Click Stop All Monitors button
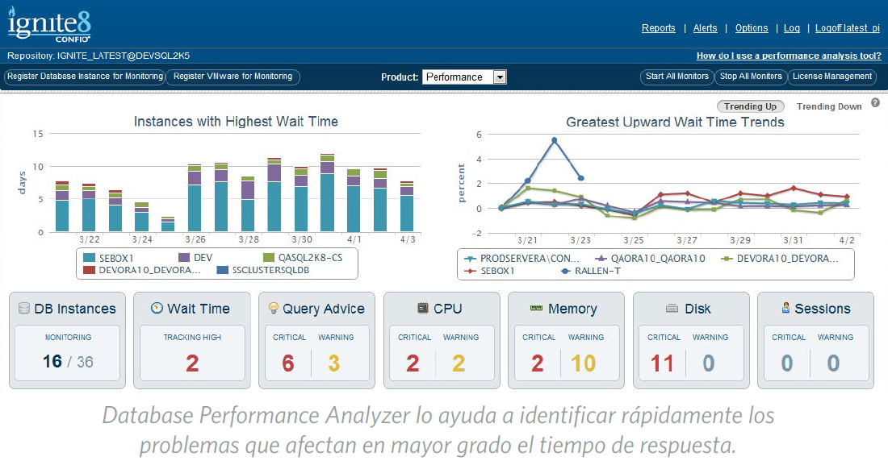Screen dimensions: 888x469 pyautogui.click(x=751, y=77)
